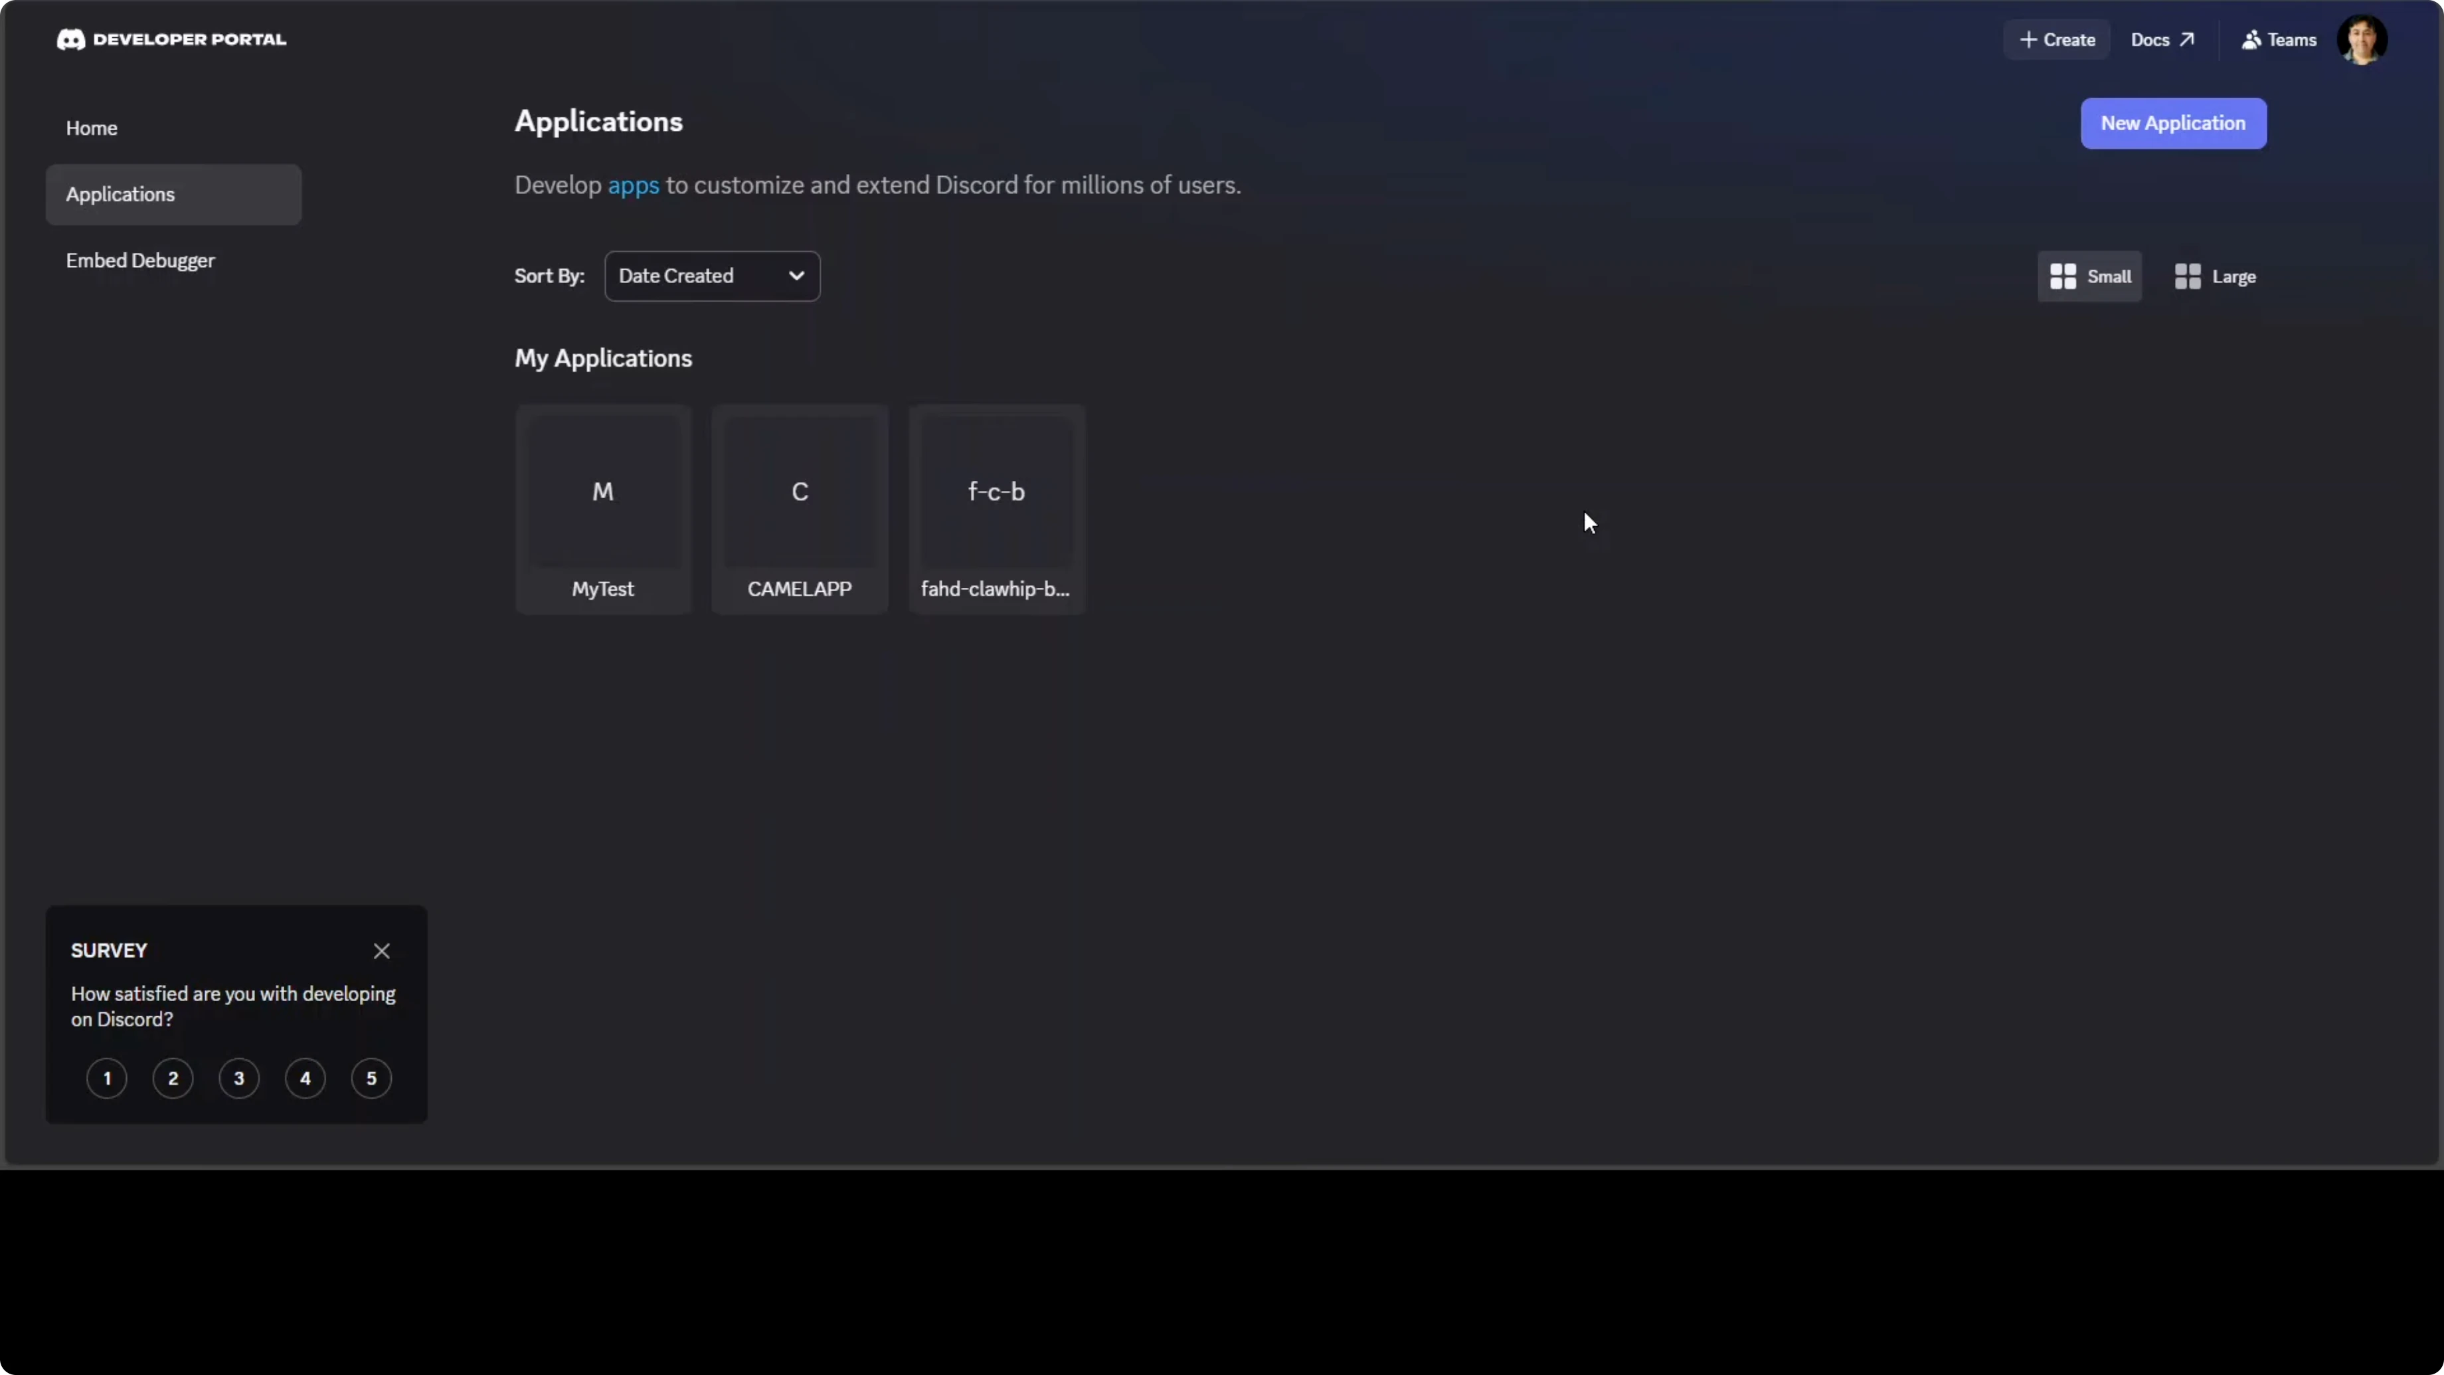This screenshot has width=2444, height=1375.
Task: Open the CAMELAPP application card
Action: click(x=800, y=509)
